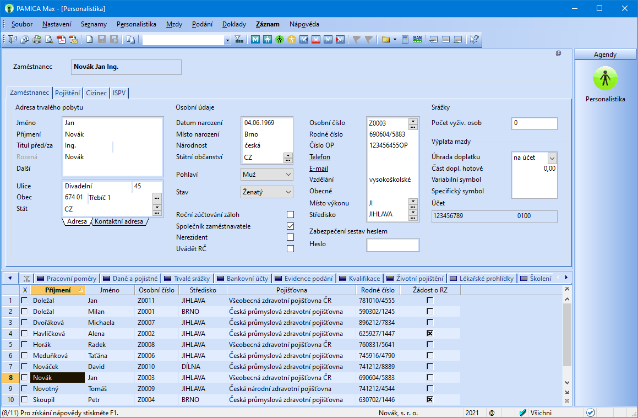Open the Personalistika agenda icon
The image size is (638, 418).
click(605, 79)
